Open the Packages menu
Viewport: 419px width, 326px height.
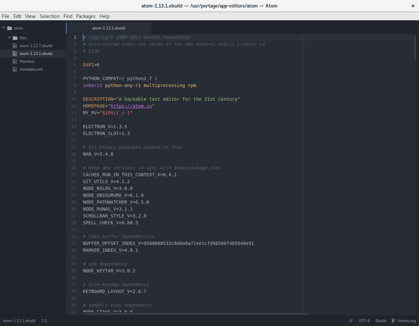pyautogui.click(x=85, y=16)
